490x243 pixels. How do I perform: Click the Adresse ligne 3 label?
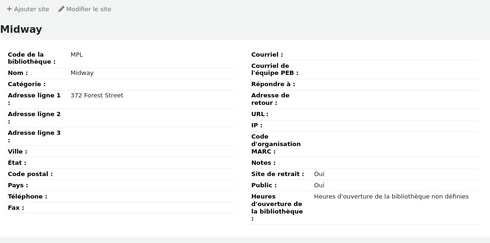[34, 137]
